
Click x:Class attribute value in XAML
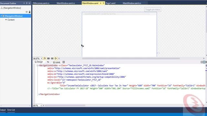click(86, 65)
